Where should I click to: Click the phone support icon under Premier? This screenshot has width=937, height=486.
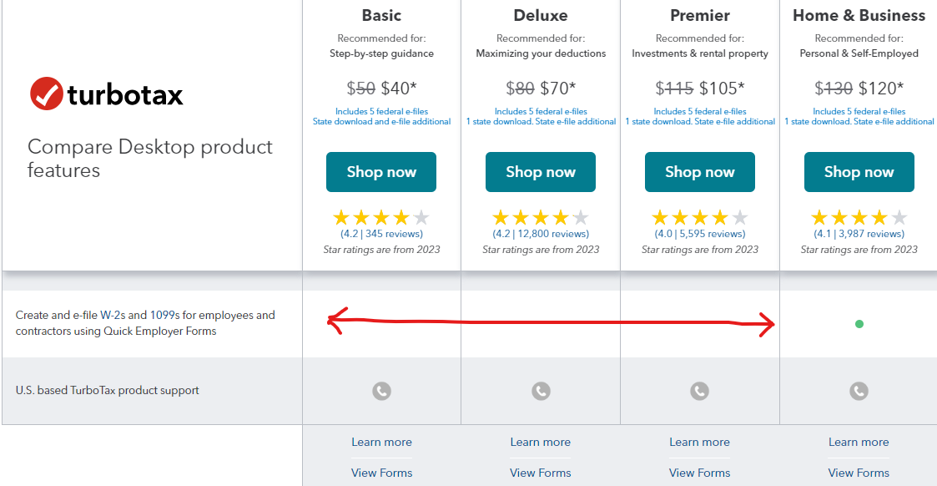(x=699, y=390)
